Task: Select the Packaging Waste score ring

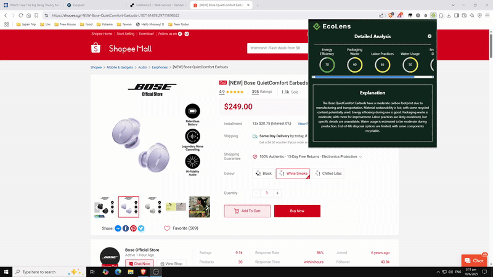Action: coord(355,65)
